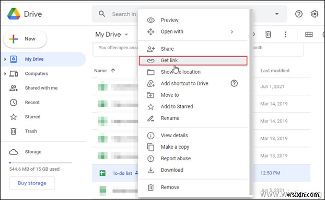
Task: Choose Remove from context menu
Action: point(193,187)
